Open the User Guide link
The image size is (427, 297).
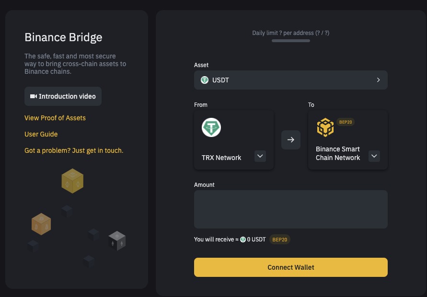coord(41,134)
